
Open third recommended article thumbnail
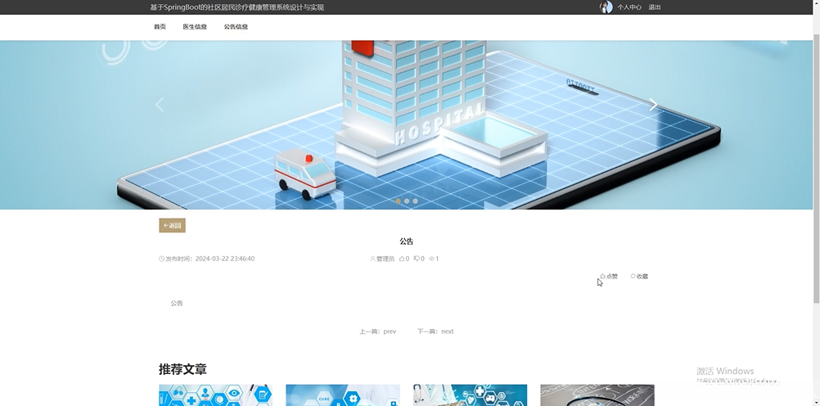(470, 395)
